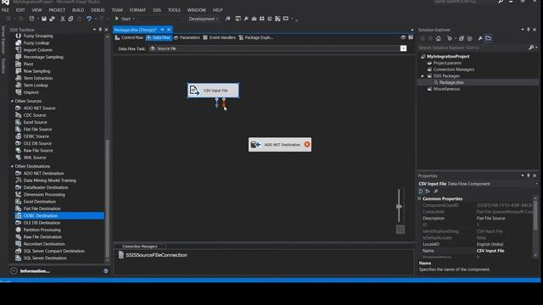
Task: Click the blue Undo arrow icon
Action: (x=89, y=19)
